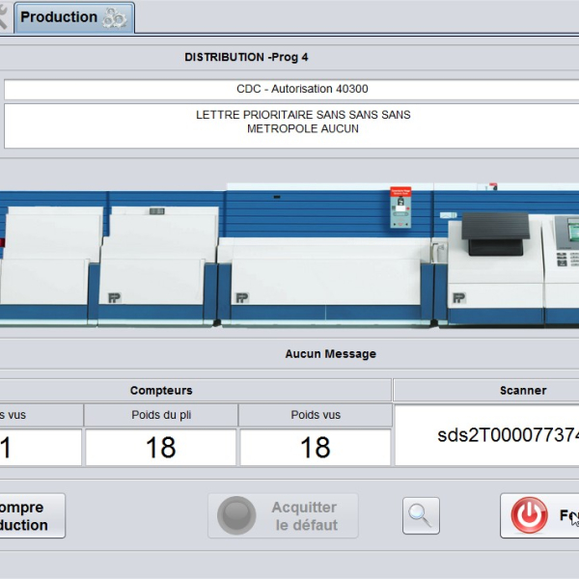Open the wrench settings tab
The width and height of the screenshot is (579, 579).
pos(3,17)
